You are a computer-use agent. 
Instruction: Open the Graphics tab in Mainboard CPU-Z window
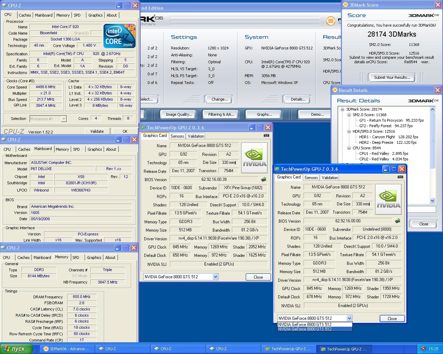click(94, 149)
